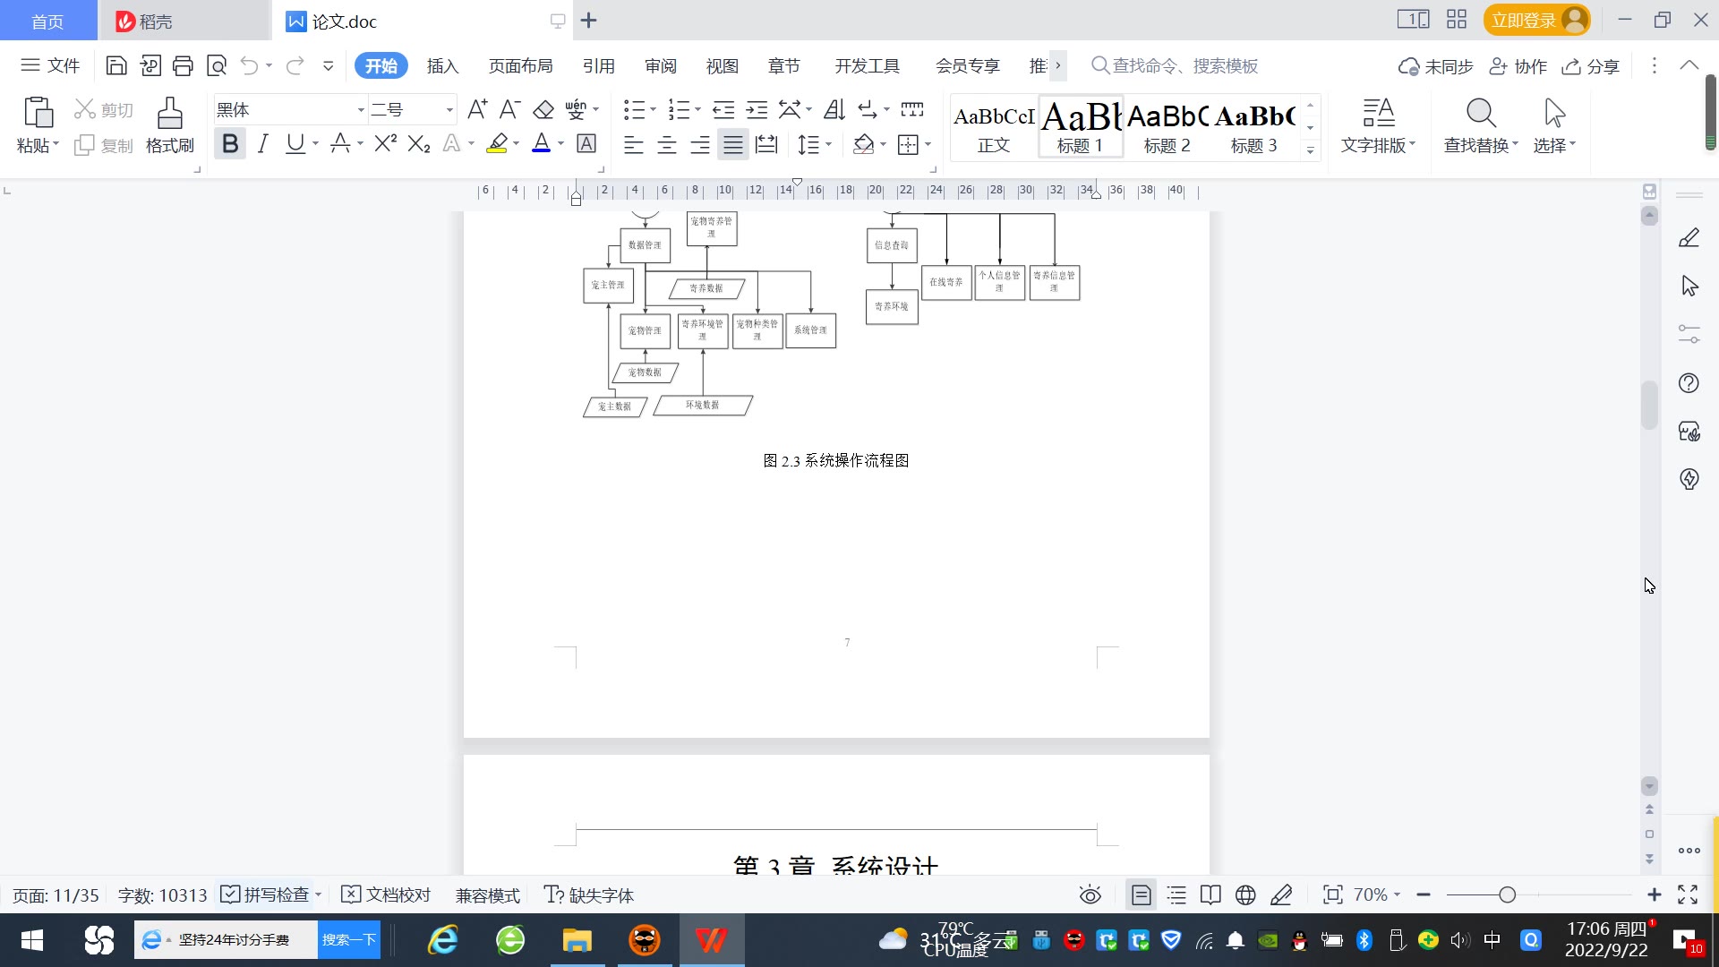Image resolution: width=1719 pixels, height=967 pixels.
Task: Click the Increase Indent icon
Action: [757, 109]
